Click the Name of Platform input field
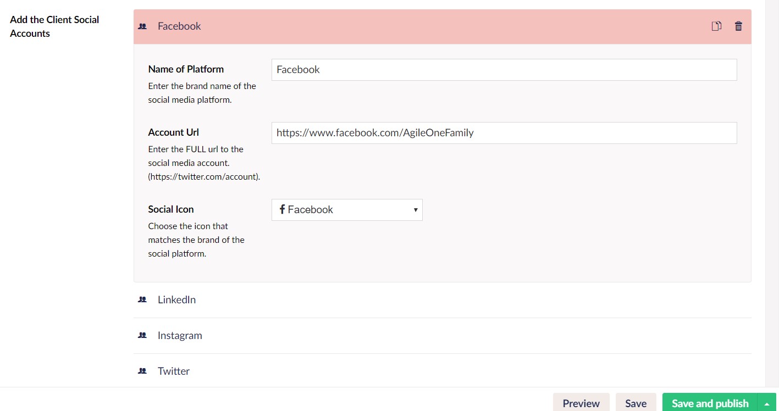Viewport: 779px width, 411px height. pyautogui.click(x=504, y=70)
